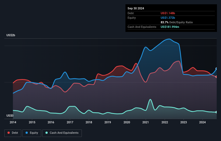This screenshot has width=221, height=141.
Task: Click the Cash And Equivalents tooltip label
Action: (142, 27)
